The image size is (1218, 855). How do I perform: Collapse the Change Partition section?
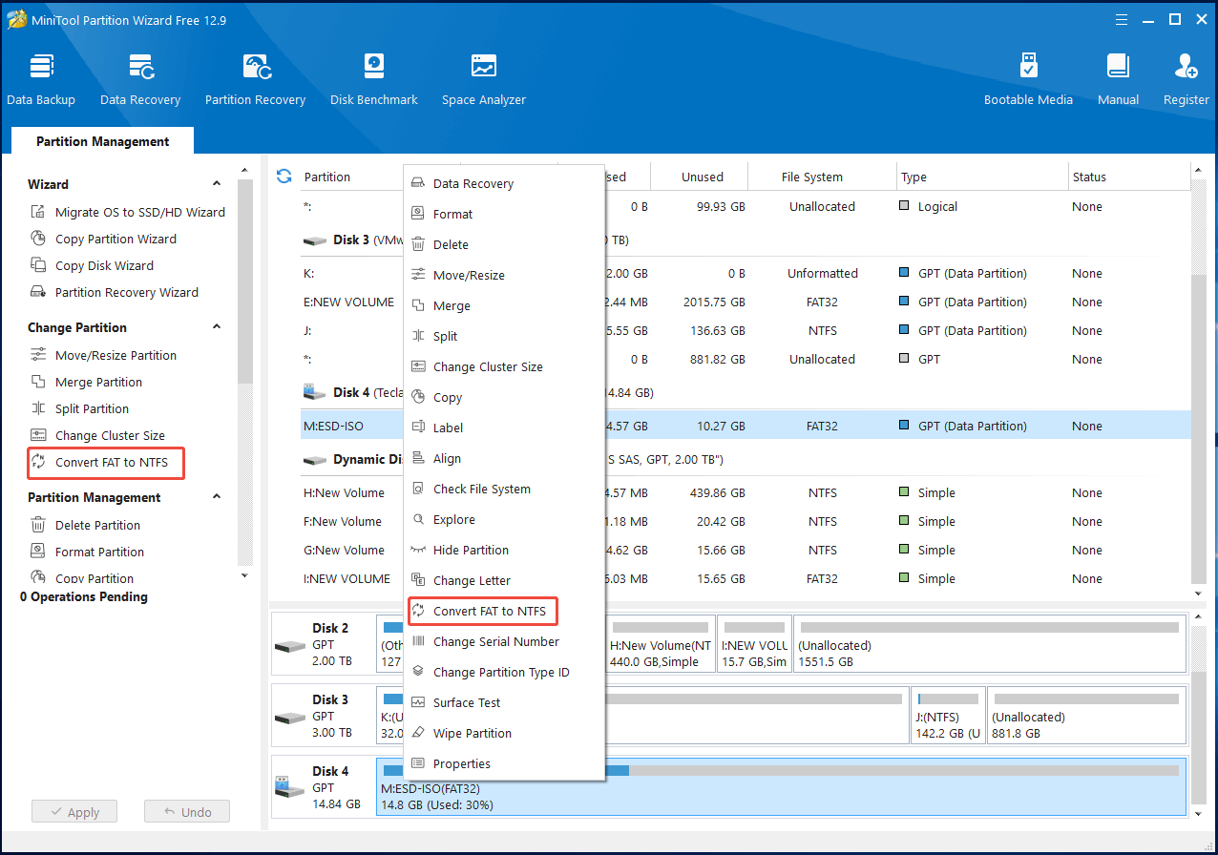tap(217, 327)
